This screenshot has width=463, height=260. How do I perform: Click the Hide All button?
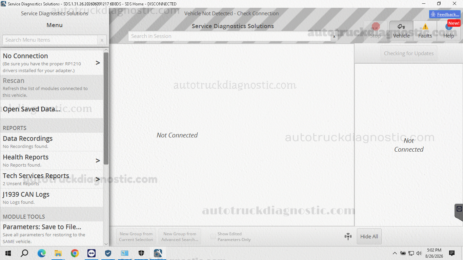(x=369, y=237)
